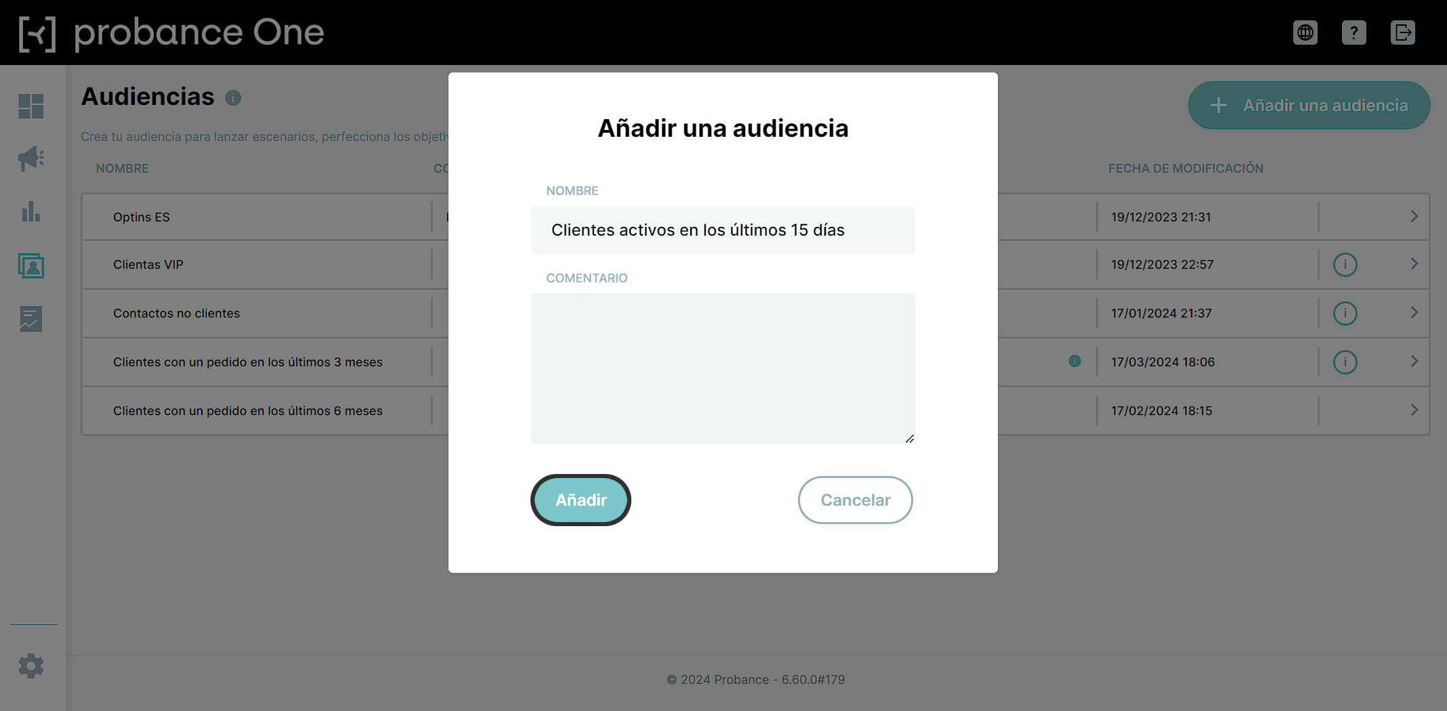Image resolution: width=1447 pixels, height=711 pixels.
Task: Click the Añadir button in dialog
Action: [x=581, y=500]
